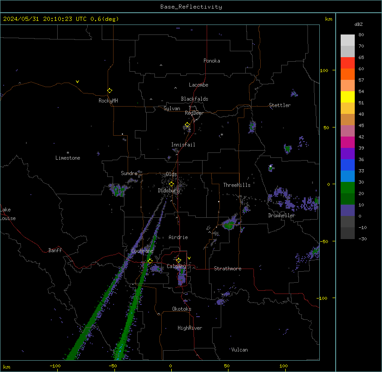The width and height of the screenshot is (382, 372).
Task: Click the Stettler city label
Action: point(280,105)
